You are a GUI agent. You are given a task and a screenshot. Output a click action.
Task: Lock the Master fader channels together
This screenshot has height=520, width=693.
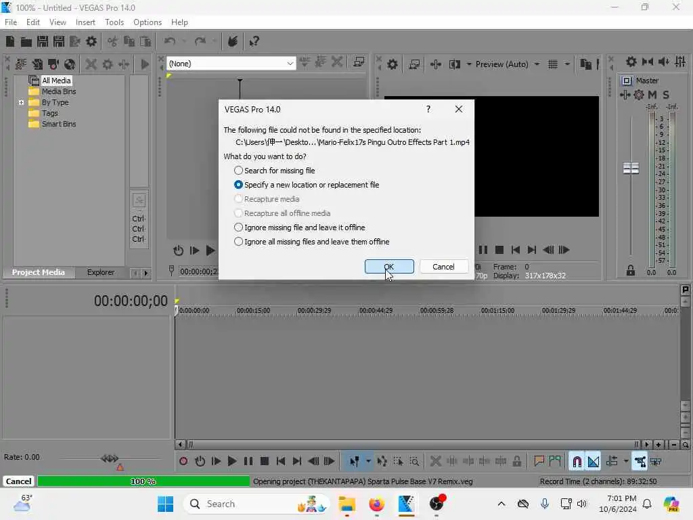[x=630, y=271]
